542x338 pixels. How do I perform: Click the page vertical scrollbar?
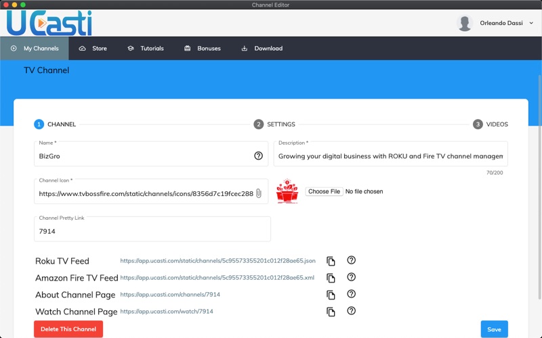539,187
